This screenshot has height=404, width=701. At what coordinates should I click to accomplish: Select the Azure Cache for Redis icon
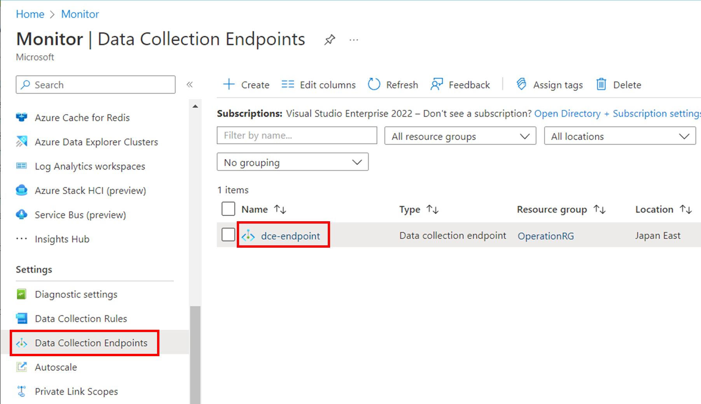pos(22,117)
